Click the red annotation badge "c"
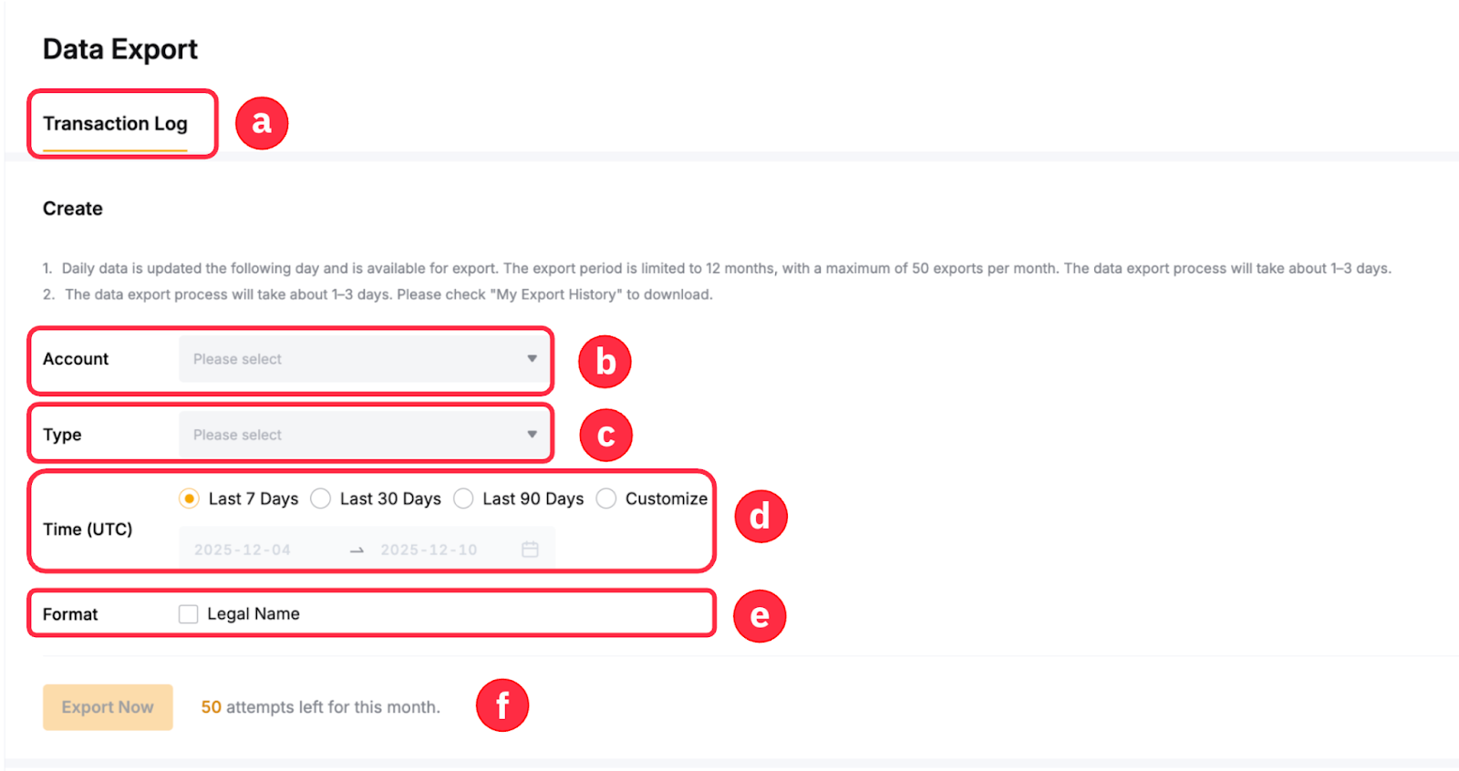Screen dimensions: 1459x771 point(605,436)
